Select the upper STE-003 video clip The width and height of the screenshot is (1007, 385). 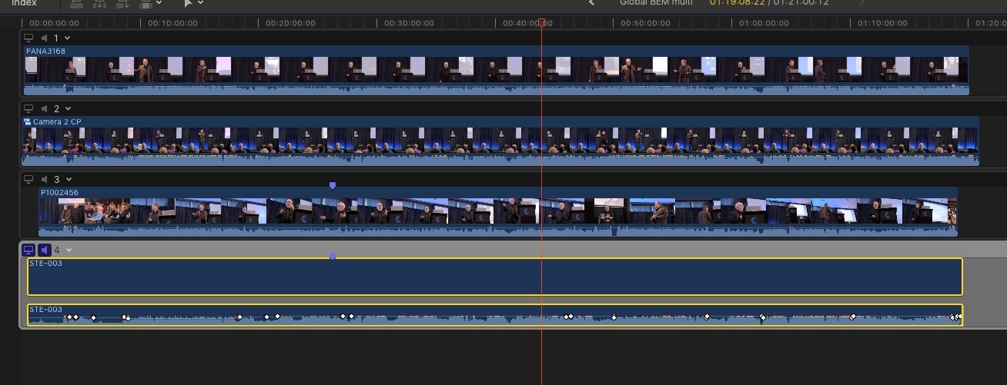[495, 277]
